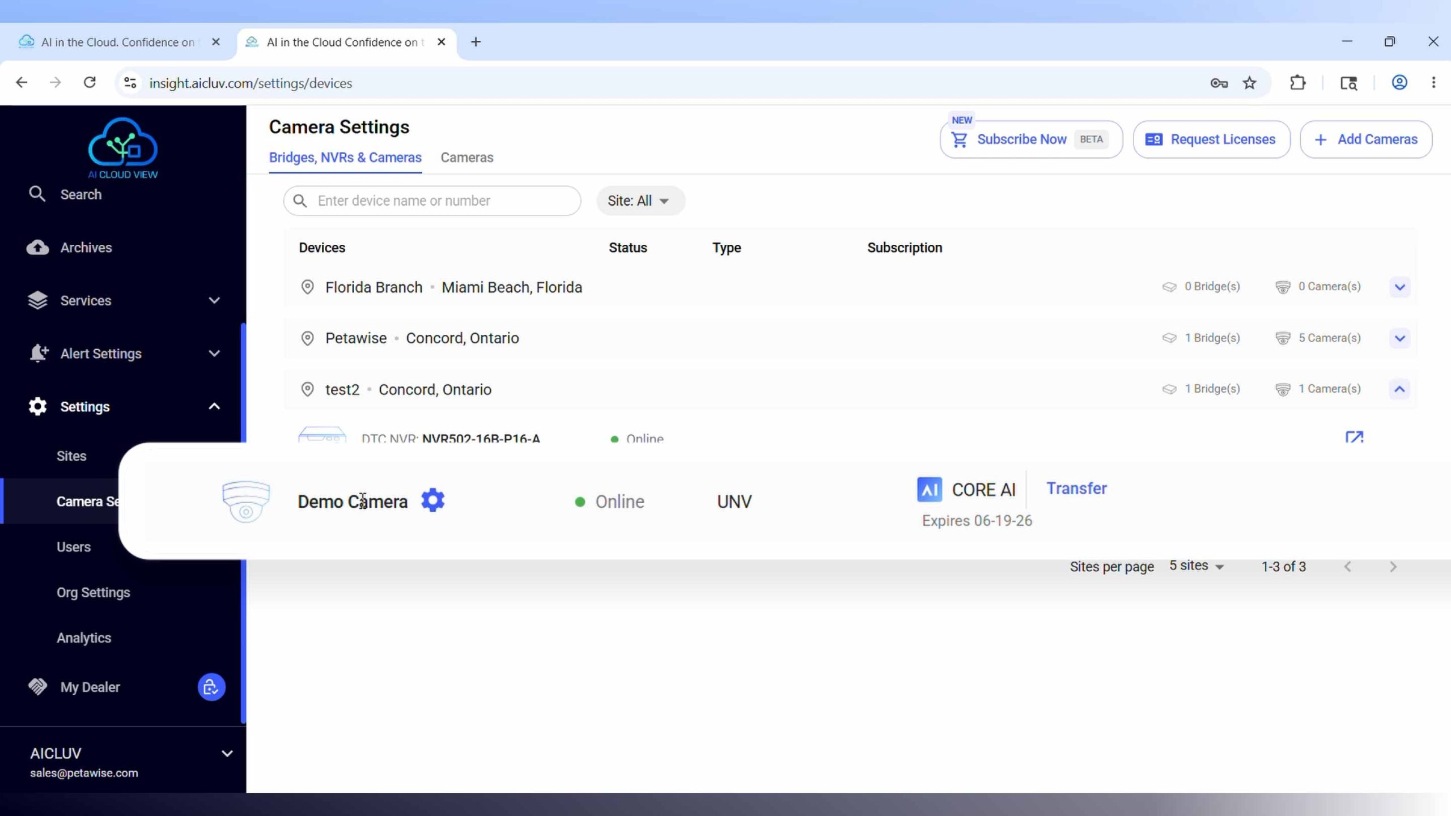
Task: Open the saved passwords key icon
Action: tap(1219, 83)
